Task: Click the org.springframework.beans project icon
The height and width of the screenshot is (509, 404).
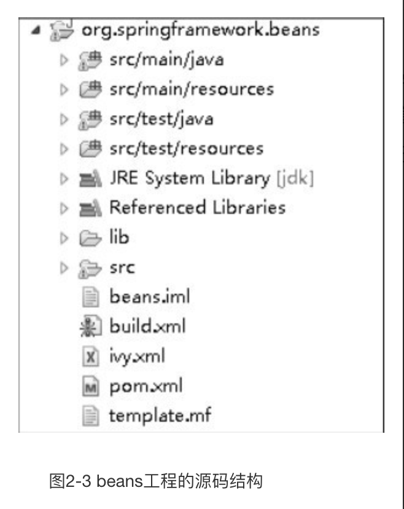Action: click(61, 31)
